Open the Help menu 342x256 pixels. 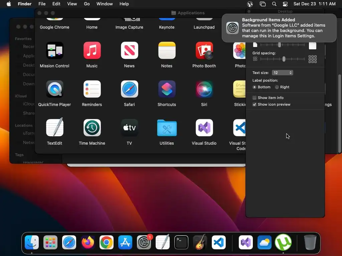[x=124, y=4]
